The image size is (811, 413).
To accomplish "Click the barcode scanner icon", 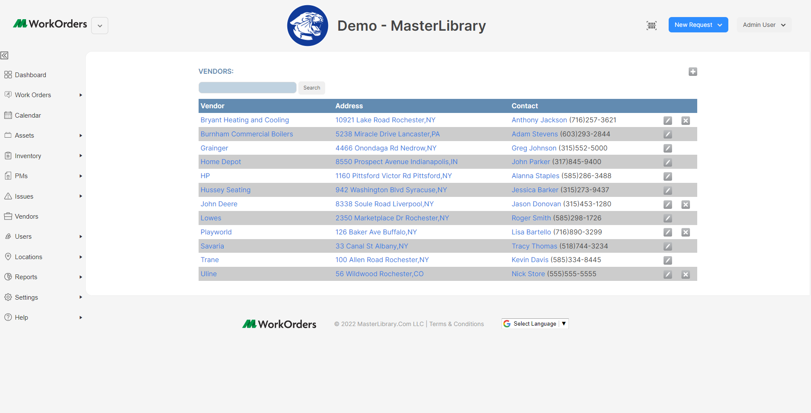I will click(x=651, y=25).
